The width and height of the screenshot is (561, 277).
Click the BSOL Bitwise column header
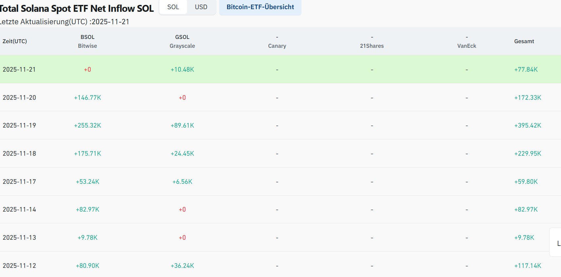[88, 41]
